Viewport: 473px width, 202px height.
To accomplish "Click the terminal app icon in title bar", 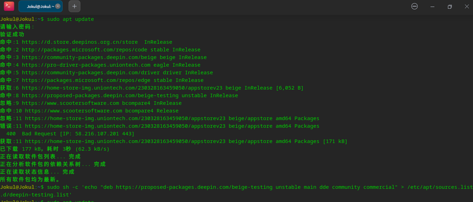I will 9,6.
